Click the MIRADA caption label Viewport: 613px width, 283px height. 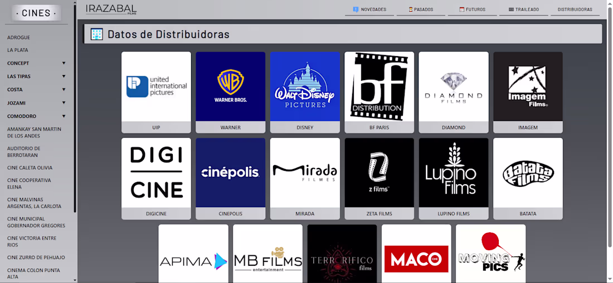click(x=305, y=214)
